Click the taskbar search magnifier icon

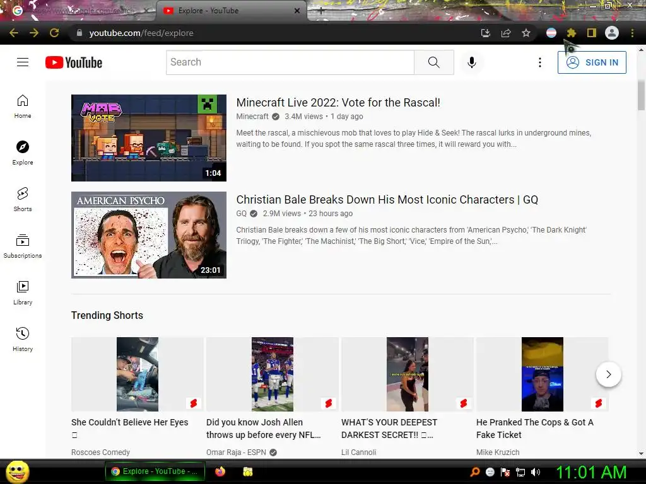(x=475, y=472)
